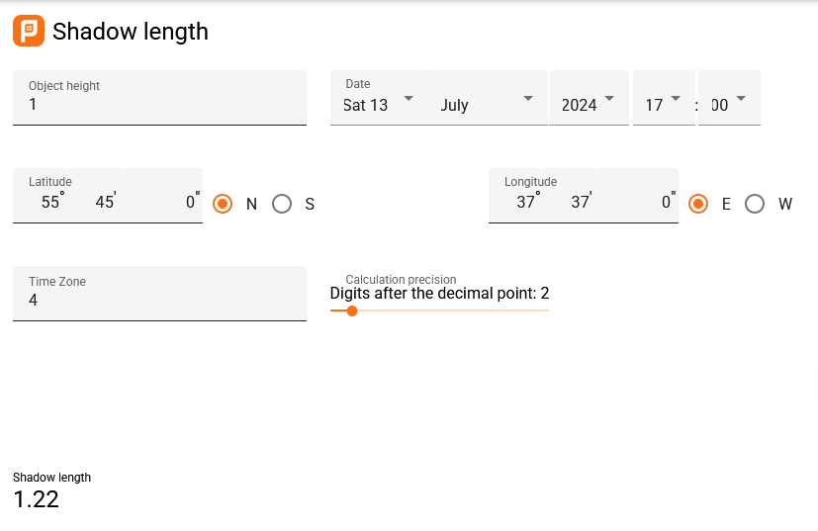Click the calculation precision slider handle
Viewport: 818px width, 531px height.
click(352, 310)
